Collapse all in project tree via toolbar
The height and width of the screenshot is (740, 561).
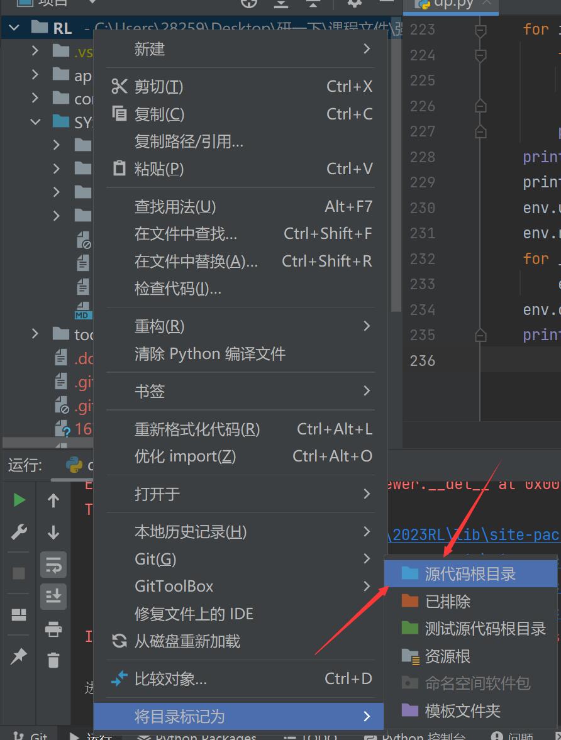313,4
